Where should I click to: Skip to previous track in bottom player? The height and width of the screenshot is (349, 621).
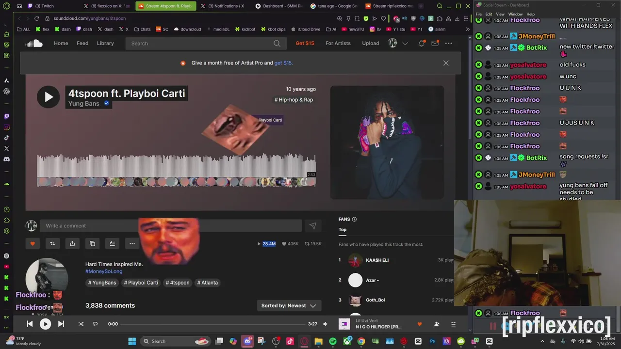[30, 324]
